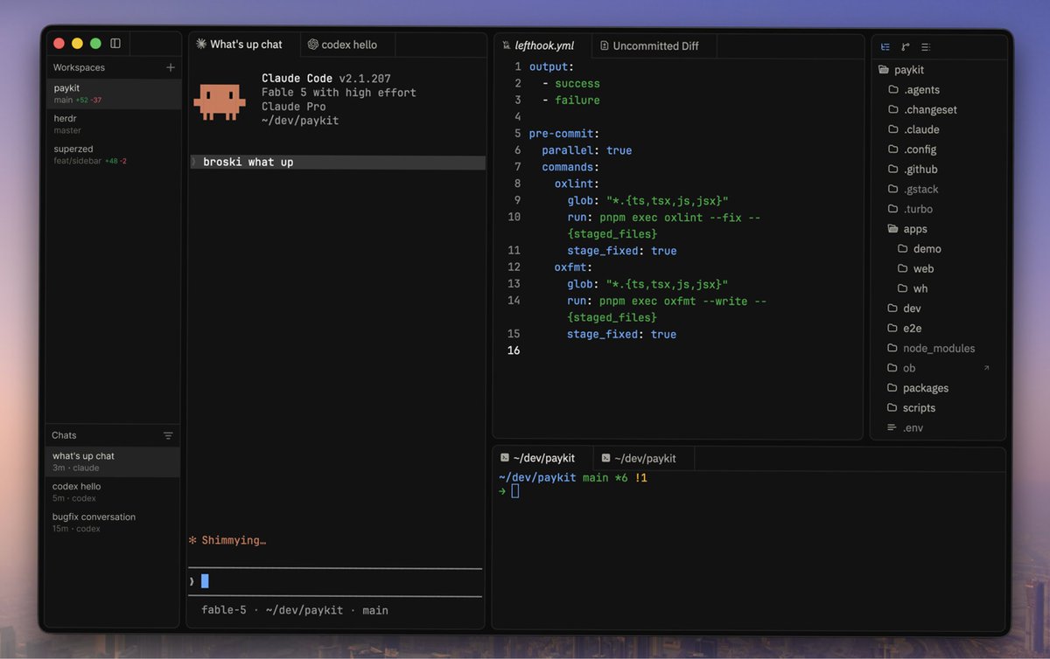
Task: Click the 'fable-5 · ~/dev/paykit · main' status line
Action: click(x=295, y=610)
